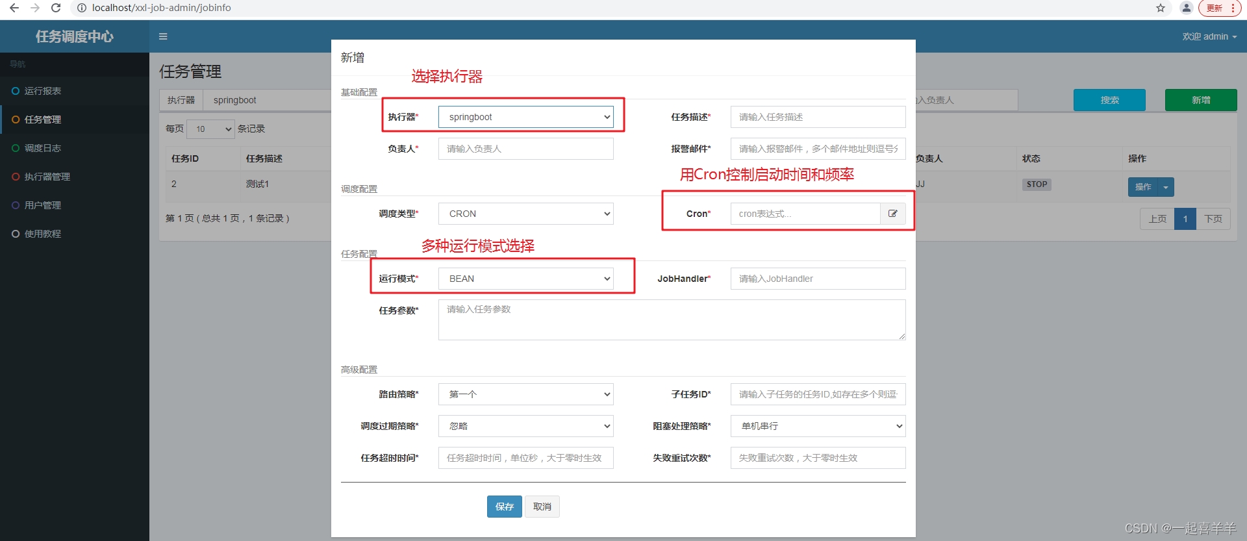Click the 用户管理 circle icon in sidebar
1247x541 pixels.
[x=16, y=205]
